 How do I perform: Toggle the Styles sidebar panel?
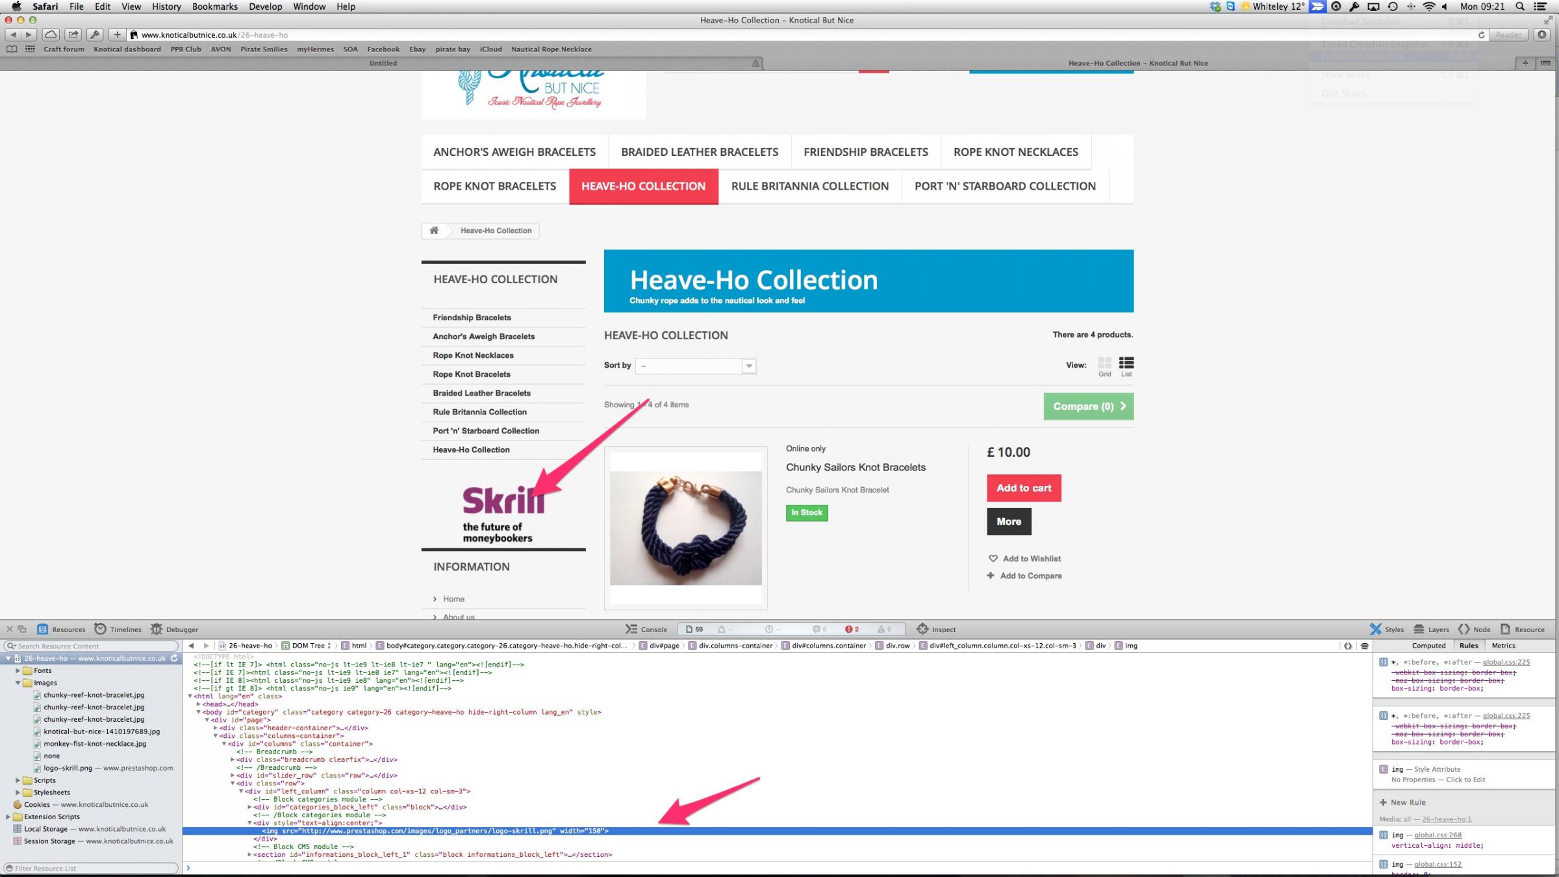coord(1386,629)
